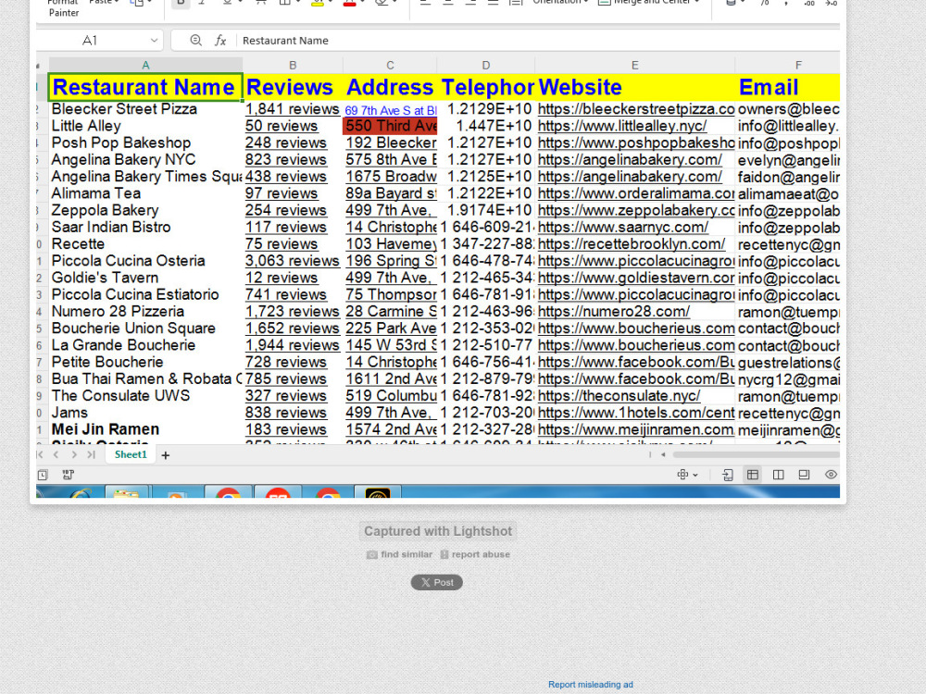Switch to Page Layout view icon
This screenshot has height=694, width=926.
tap(804, 475)
